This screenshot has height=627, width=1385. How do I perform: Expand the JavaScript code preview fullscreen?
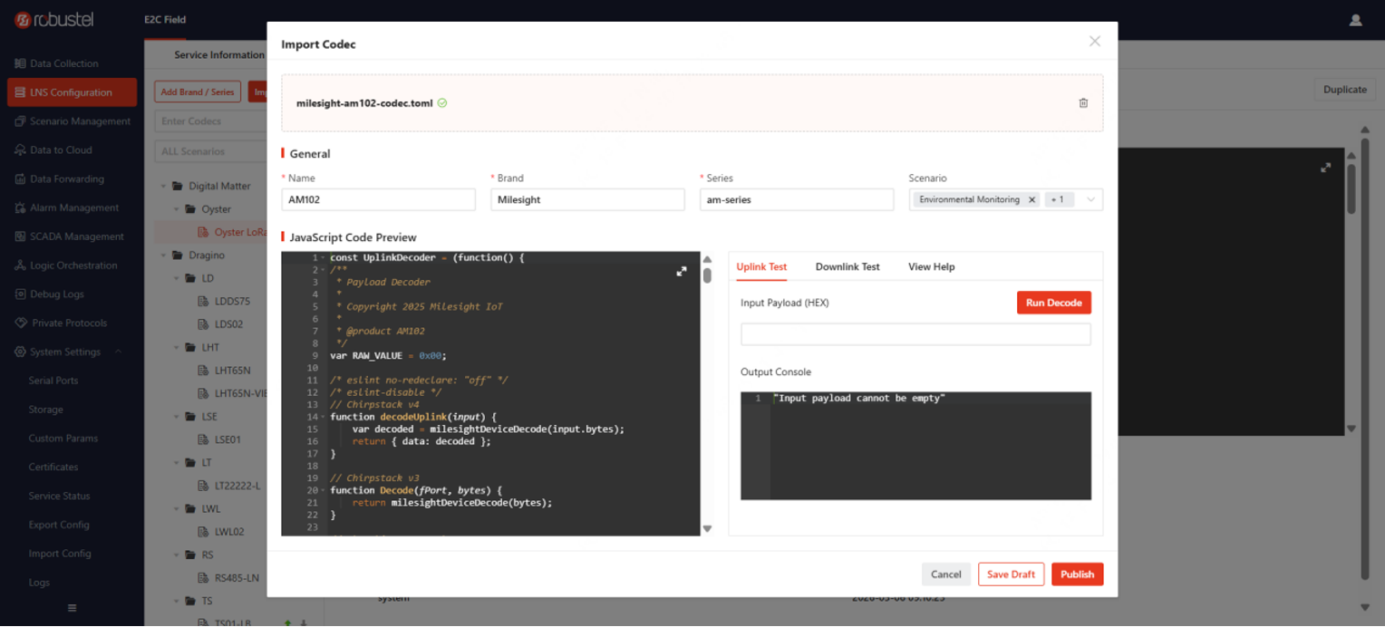click(x=682, y=271)
